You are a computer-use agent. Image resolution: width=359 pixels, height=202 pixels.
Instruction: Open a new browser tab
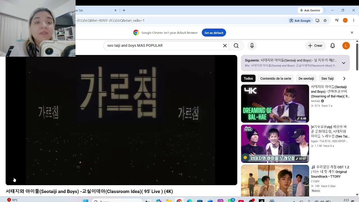124,10
